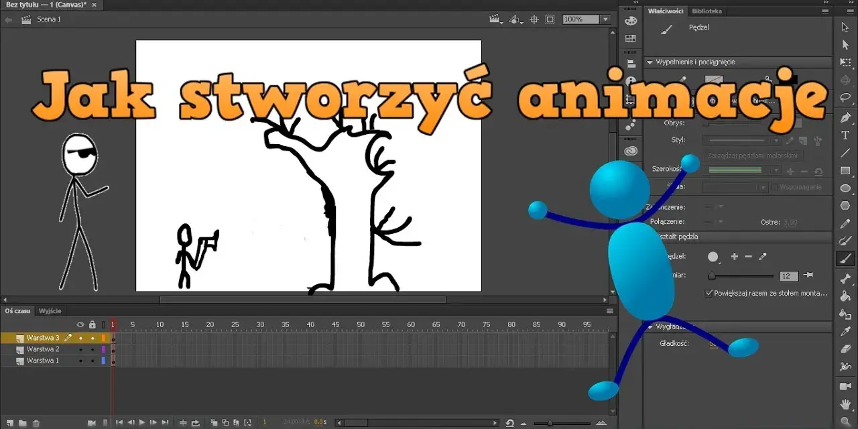This screenshot has width=858, height=429.
Task: Select the Bez tytułu — 1 (Canvas) document tab
Action: pyautogui.click(x=46, y=5)
